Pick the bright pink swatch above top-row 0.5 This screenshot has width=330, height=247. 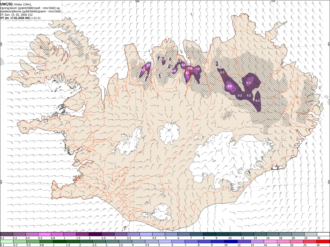click(44, 234)
